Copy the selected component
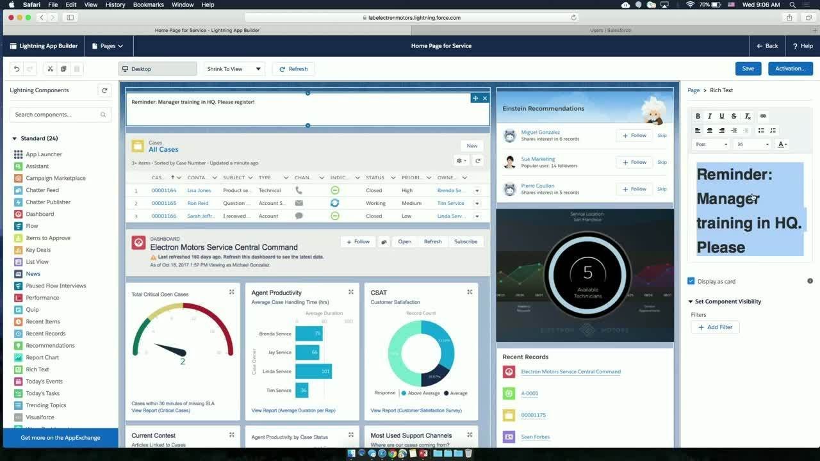Viewport: 820px width, 461px height. pyautogui.click(x=63, y=69)
